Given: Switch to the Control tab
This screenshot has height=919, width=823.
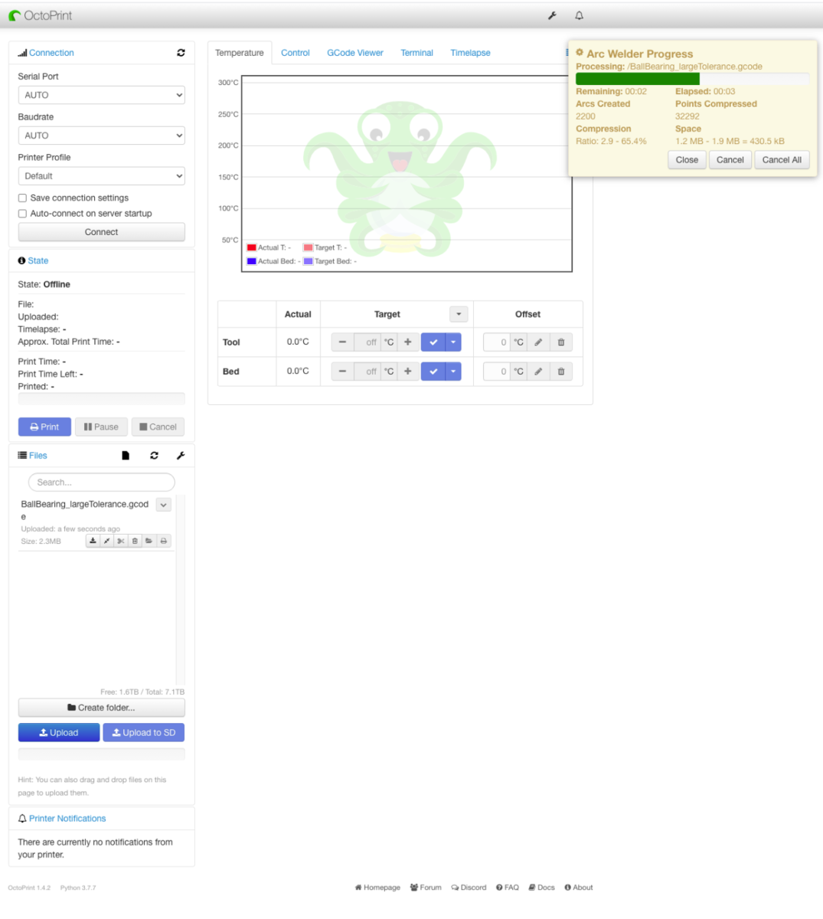Looking at the screenshot, I should point(296,53).
